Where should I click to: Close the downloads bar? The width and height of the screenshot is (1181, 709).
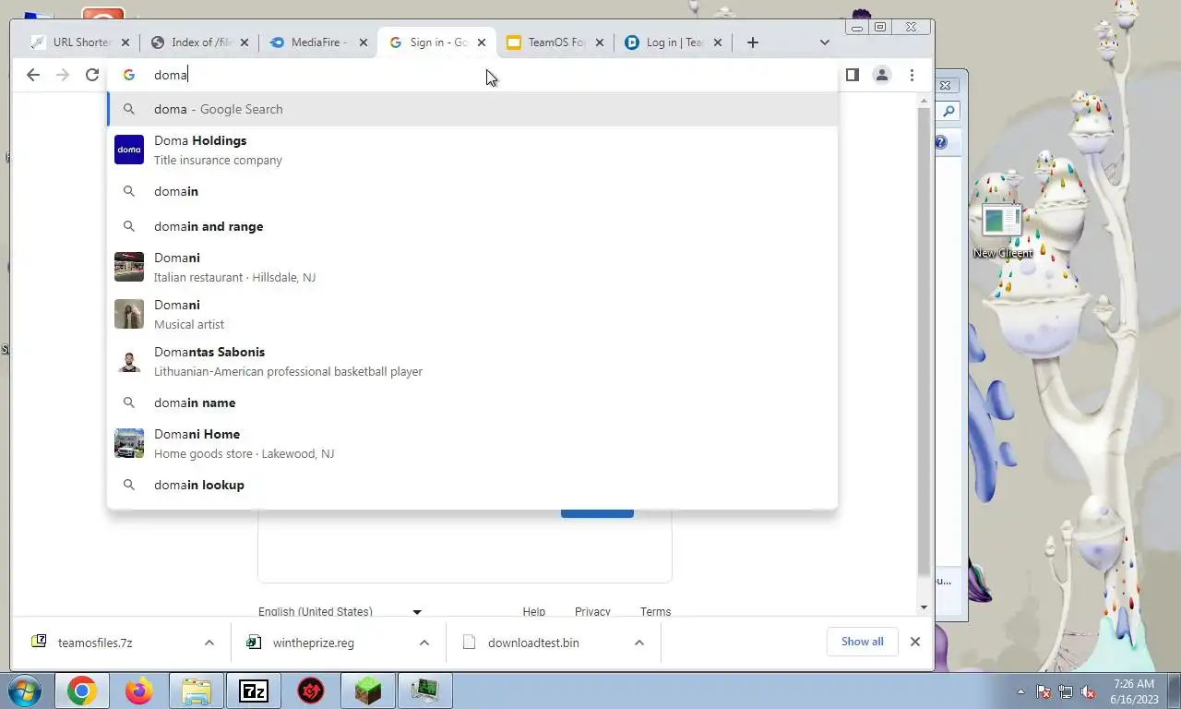[915, 642]
